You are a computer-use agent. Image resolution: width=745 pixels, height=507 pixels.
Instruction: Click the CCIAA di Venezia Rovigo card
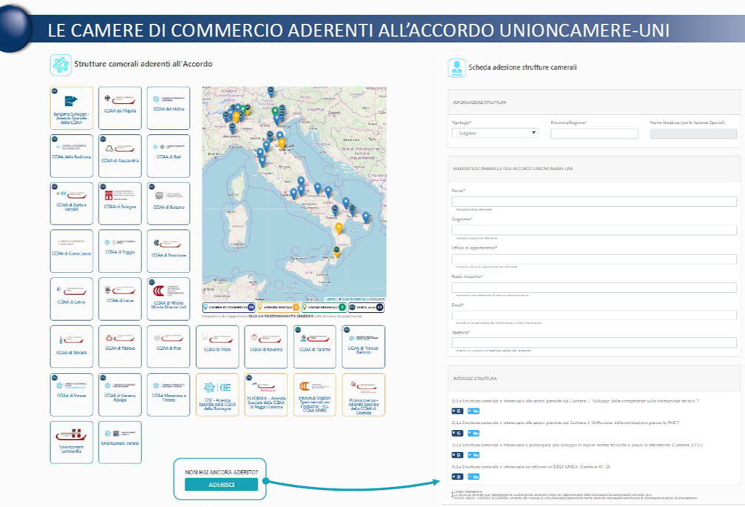(x=120, y=395)
